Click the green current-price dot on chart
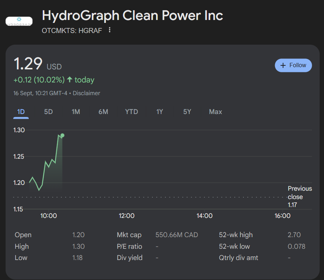 coord(62,135)
